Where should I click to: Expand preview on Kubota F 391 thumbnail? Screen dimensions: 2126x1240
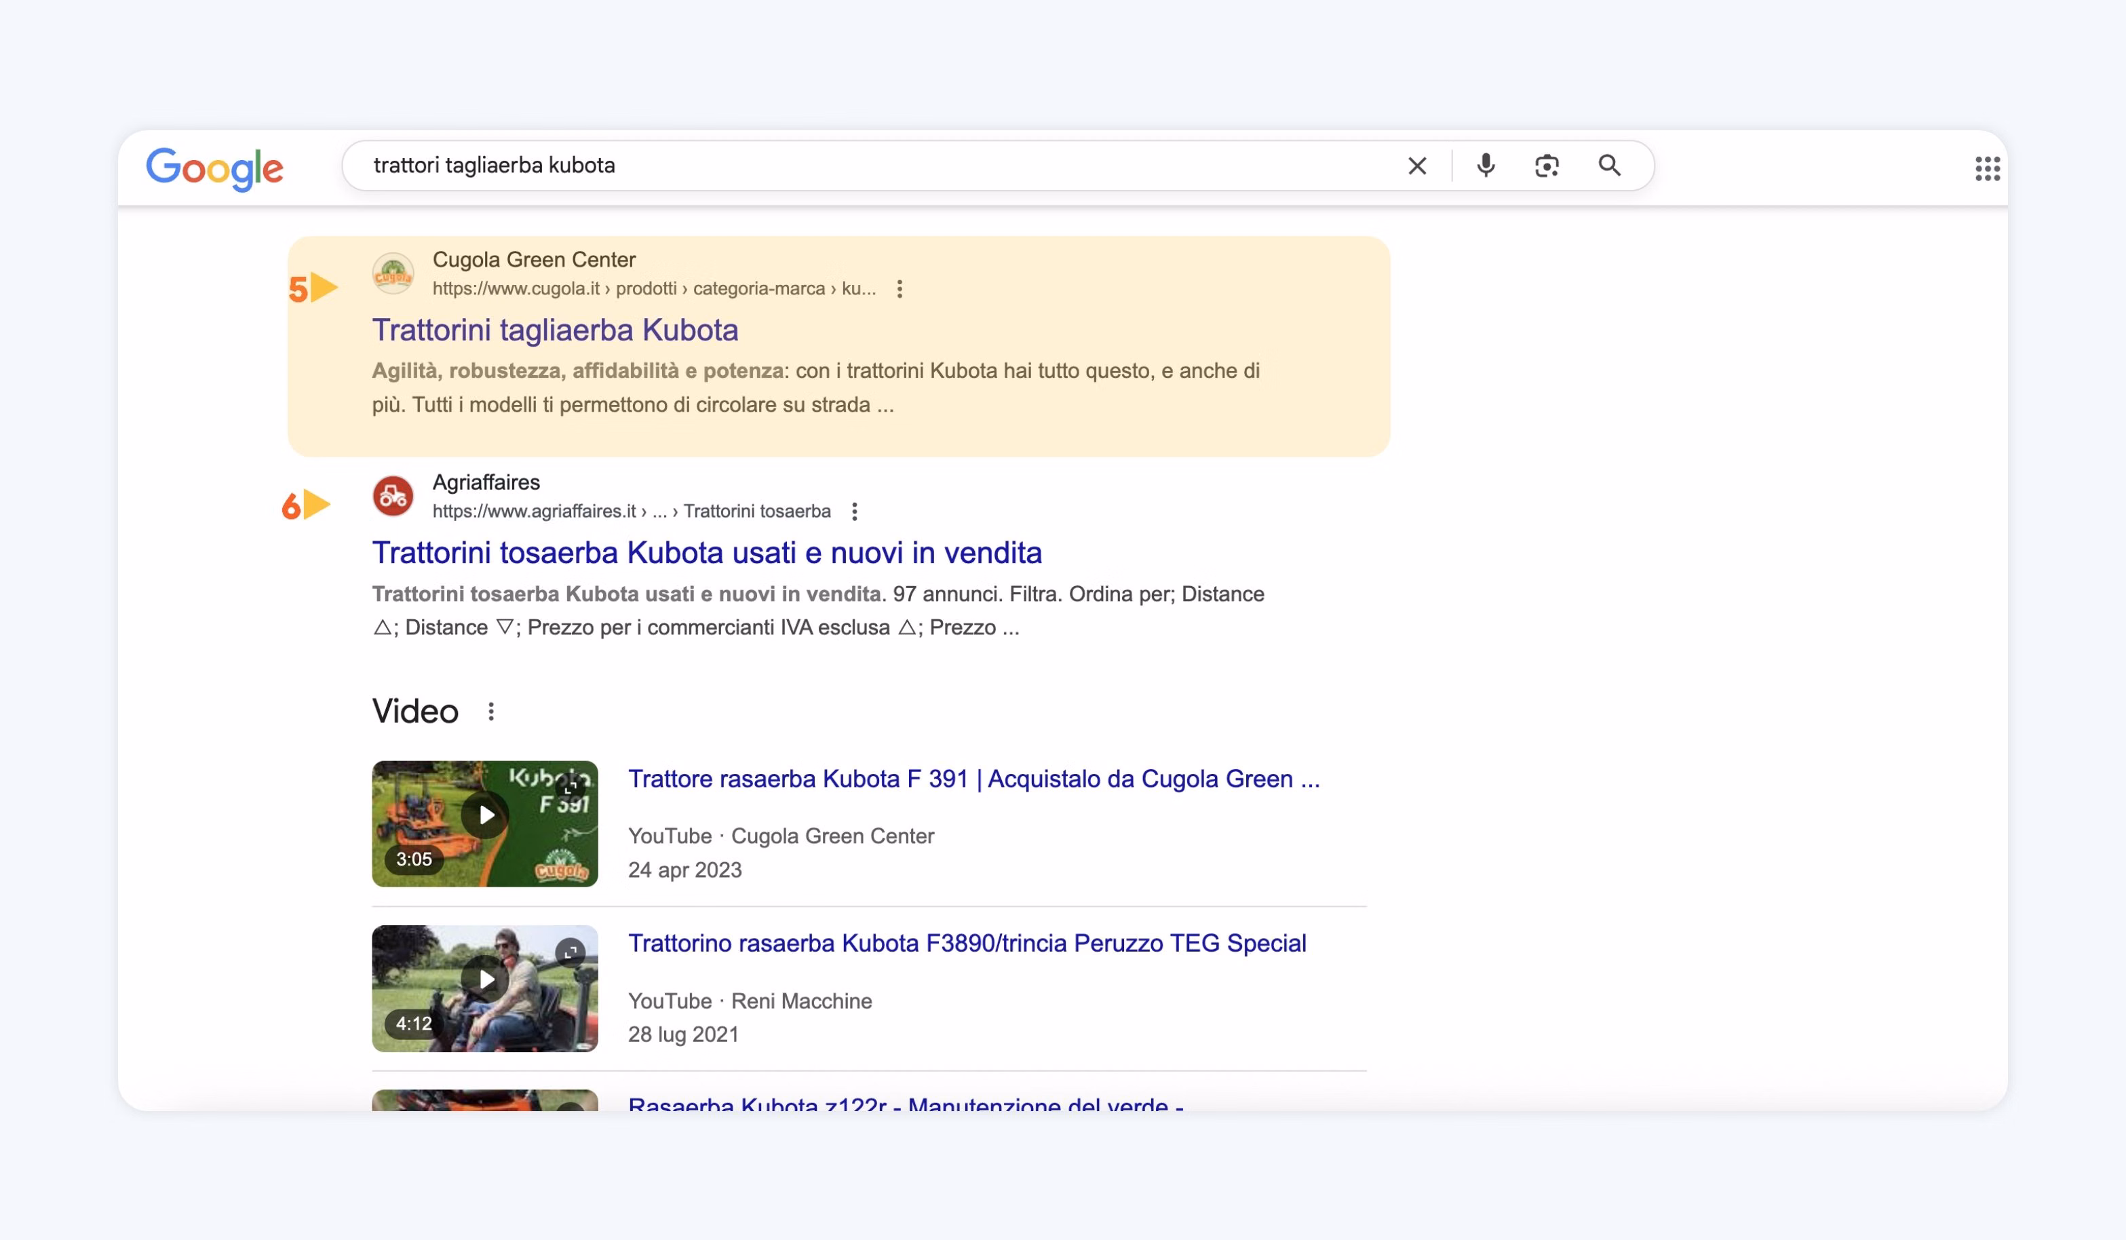click(571, 787)
